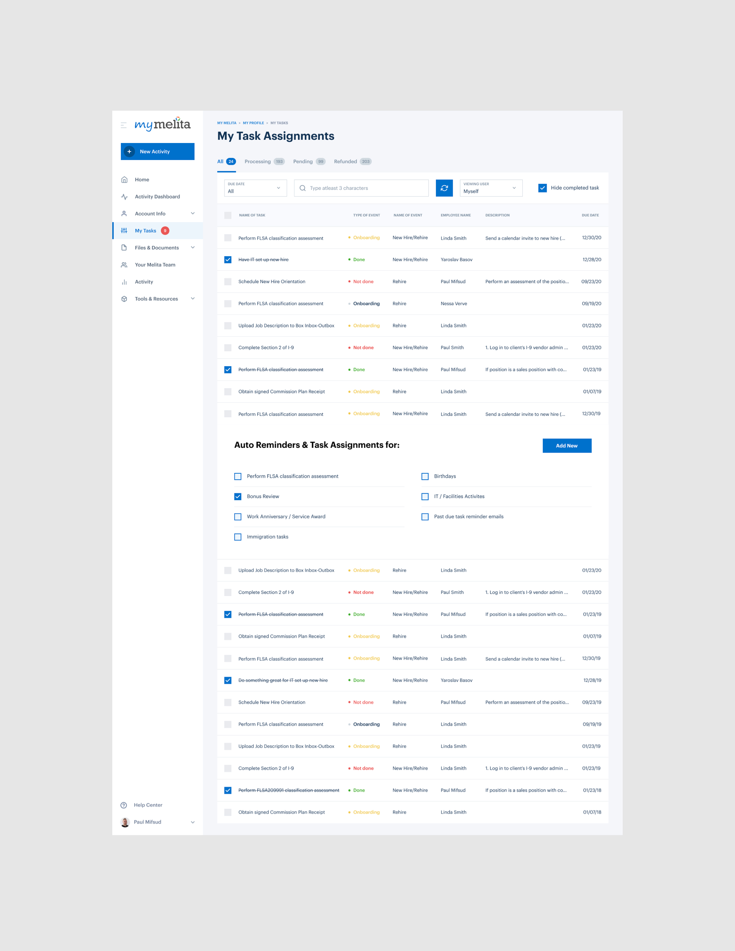The width and height of the screenshot is (735, 951).
Task: Click the Help Center question icon
Action: pyautogui.click(x=124, y=805)
